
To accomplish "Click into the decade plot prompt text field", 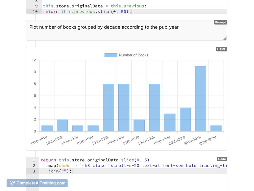I will (x=126, y=30).
